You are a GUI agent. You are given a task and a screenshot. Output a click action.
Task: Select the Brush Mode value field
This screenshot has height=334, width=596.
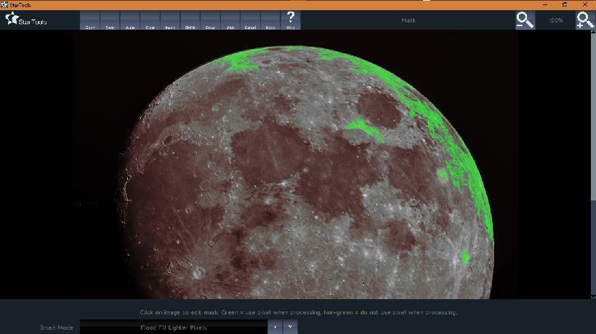coord(174,327)
